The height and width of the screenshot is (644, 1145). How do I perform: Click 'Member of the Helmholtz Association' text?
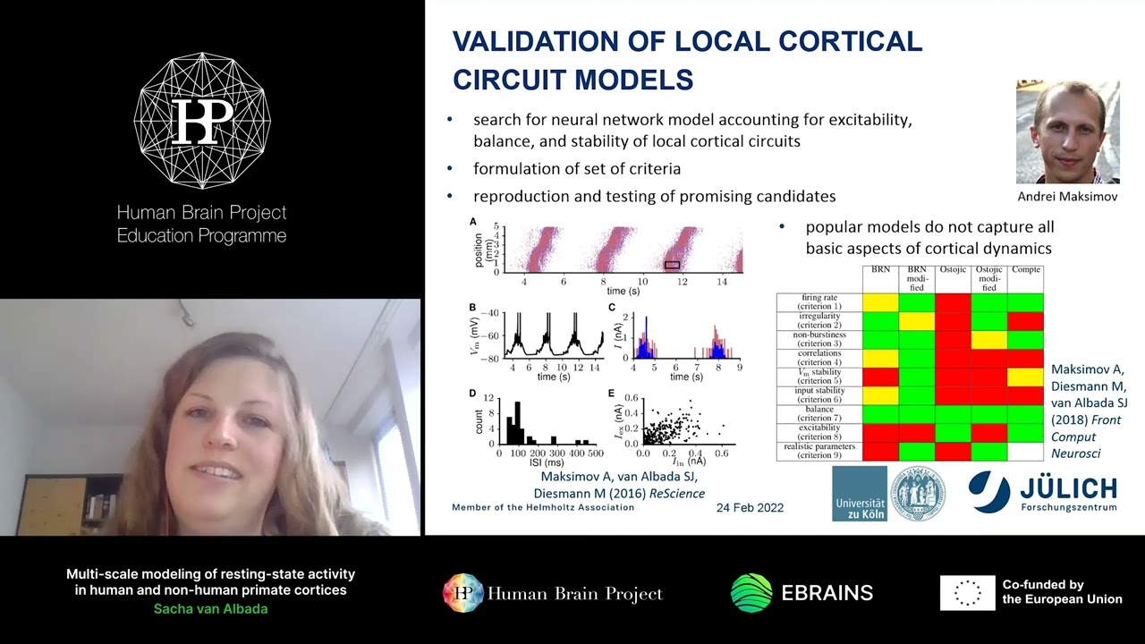[543, 507]
